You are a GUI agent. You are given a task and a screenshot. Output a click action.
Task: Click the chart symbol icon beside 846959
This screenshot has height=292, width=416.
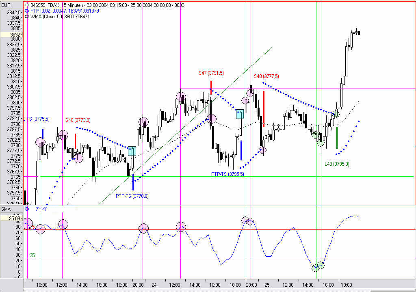tap(27, 5)
